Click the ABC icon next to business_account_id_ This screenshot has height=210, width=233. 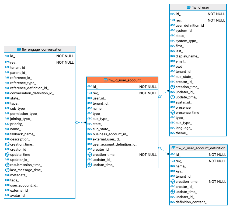tap(90, 134)
